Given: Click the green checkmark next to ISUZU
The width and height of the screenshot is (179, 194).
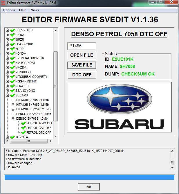Looking at the screenshot, I should pos(12,39).
